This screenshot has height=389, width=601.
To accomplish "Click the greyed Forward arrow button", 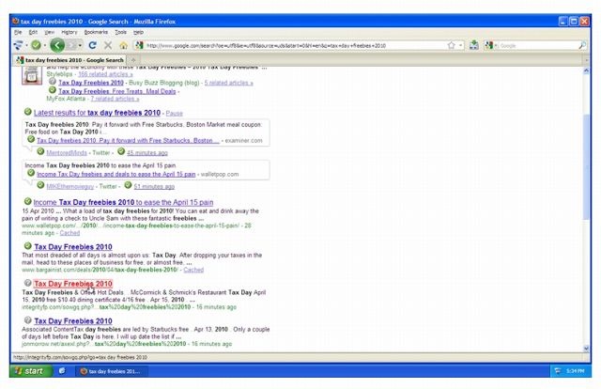I will coord(71,45).
